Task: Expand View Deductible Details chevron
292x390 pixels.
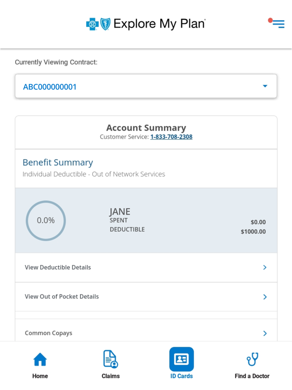Action: (x=265, y=268)
